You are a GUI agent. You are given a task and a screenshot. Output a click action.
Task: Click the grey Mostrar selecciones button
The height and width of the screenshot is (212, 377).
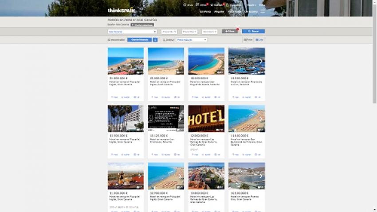pos(142,25)
